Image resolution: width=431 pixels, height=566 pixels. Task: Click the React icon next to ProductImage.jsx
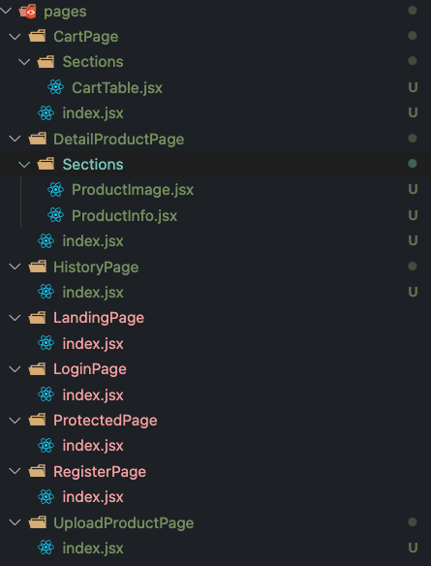coord(55,190)
